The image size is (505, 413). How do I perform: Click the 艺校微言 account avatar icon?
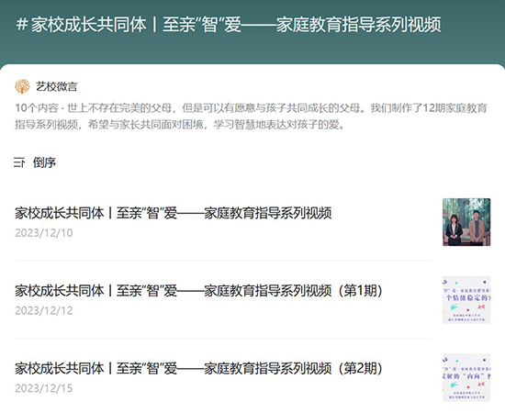tap(22, 86)
